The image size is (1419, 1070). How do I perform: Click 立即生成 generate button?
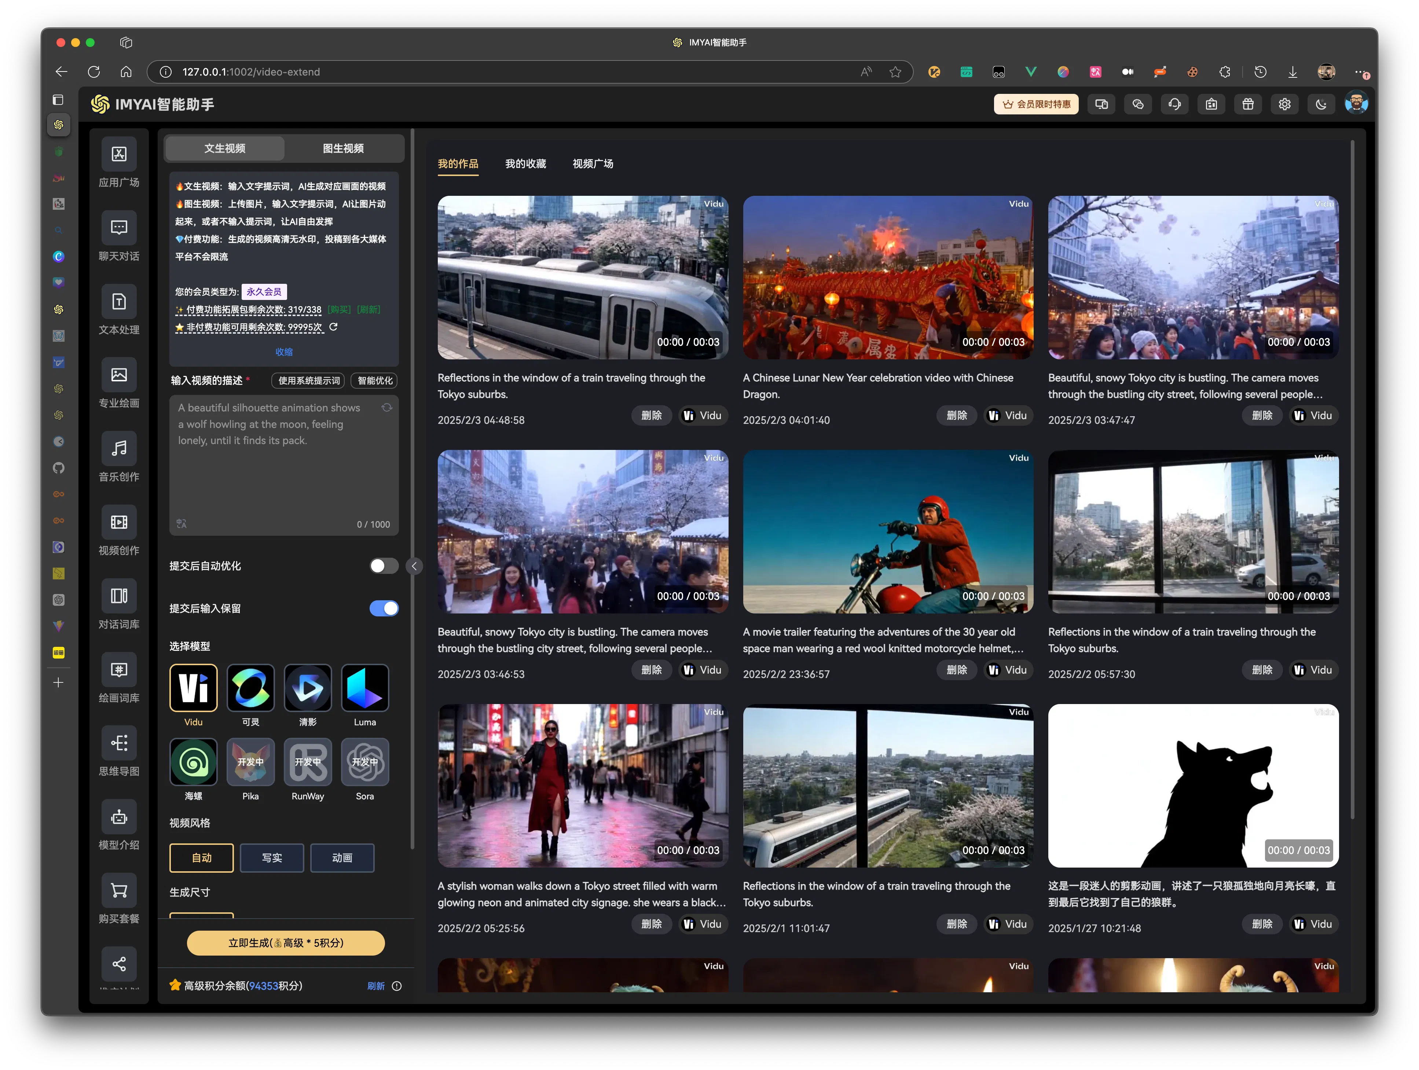pos(286,943)
